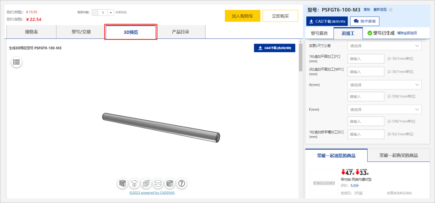Image resolution: width=435 pixels, height=203 pixels.
Task: Click the 加入购物车 button
Action: click(242, 16)
